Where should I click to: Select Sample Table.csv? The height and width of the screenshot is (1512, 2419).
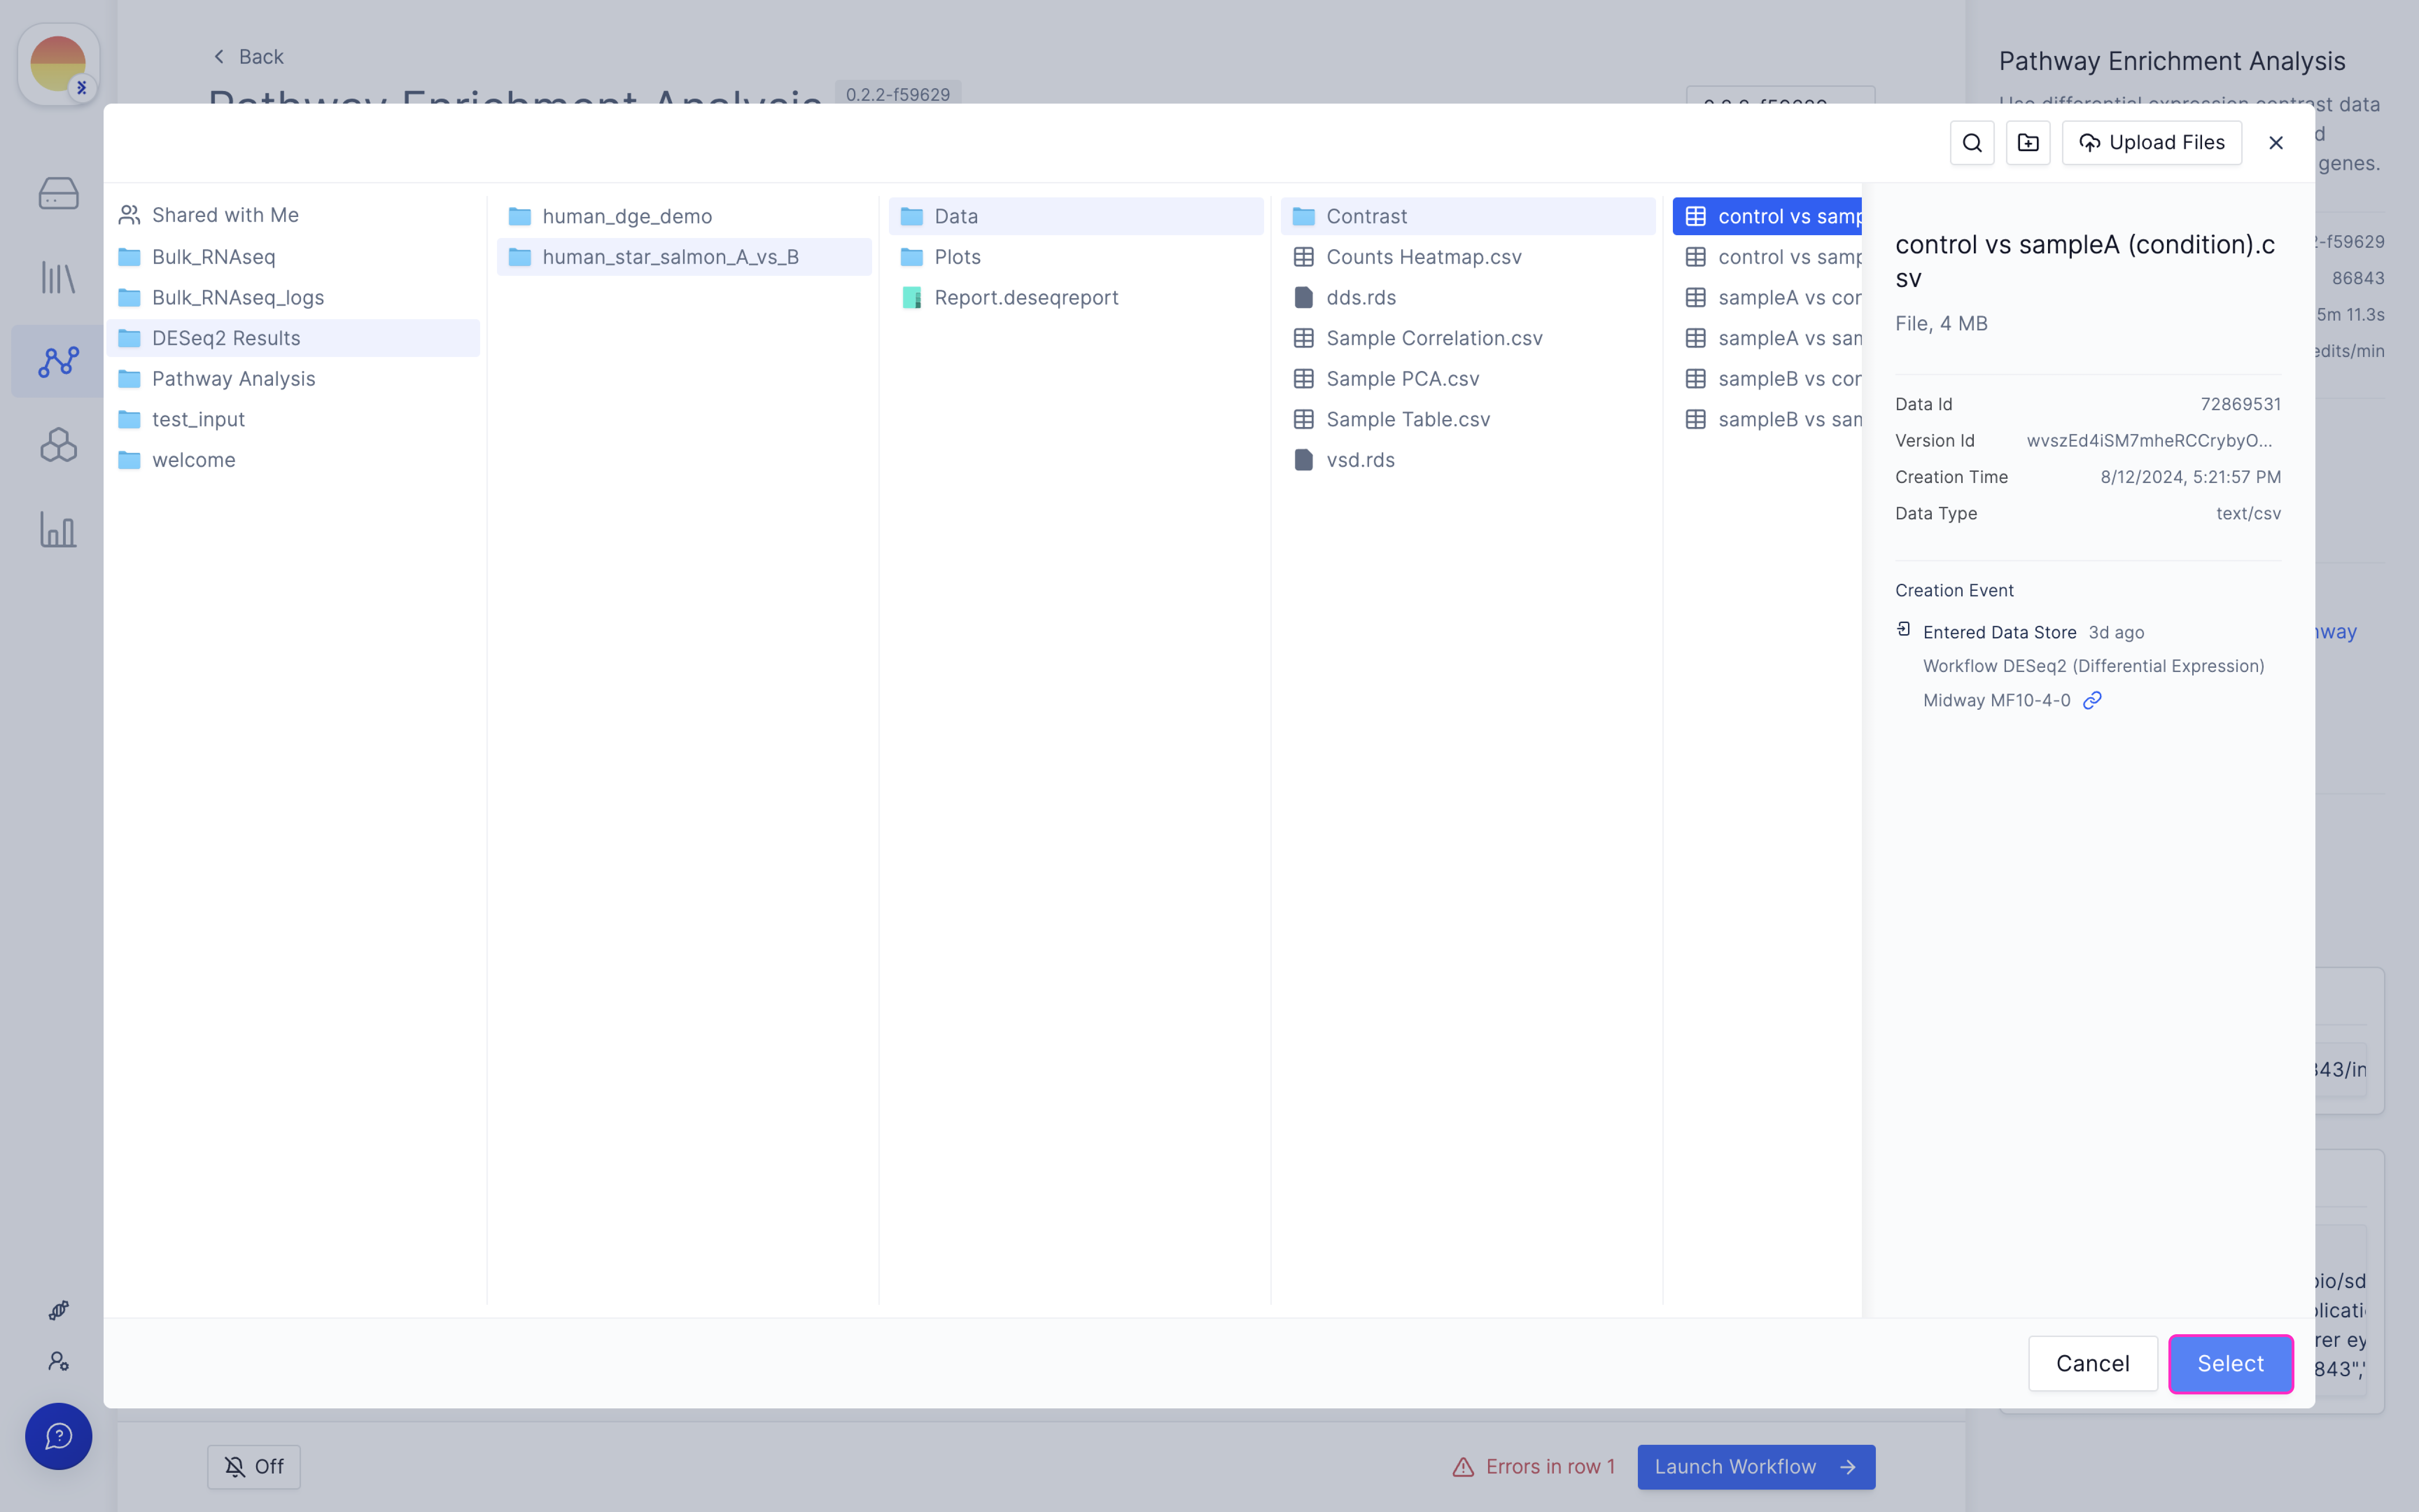[1468, 419]
